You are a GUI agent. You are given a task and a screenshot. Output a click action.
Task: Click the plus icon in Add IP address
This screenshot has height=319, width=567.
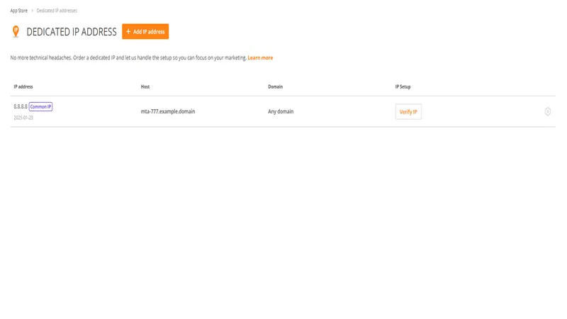point(128,32)
